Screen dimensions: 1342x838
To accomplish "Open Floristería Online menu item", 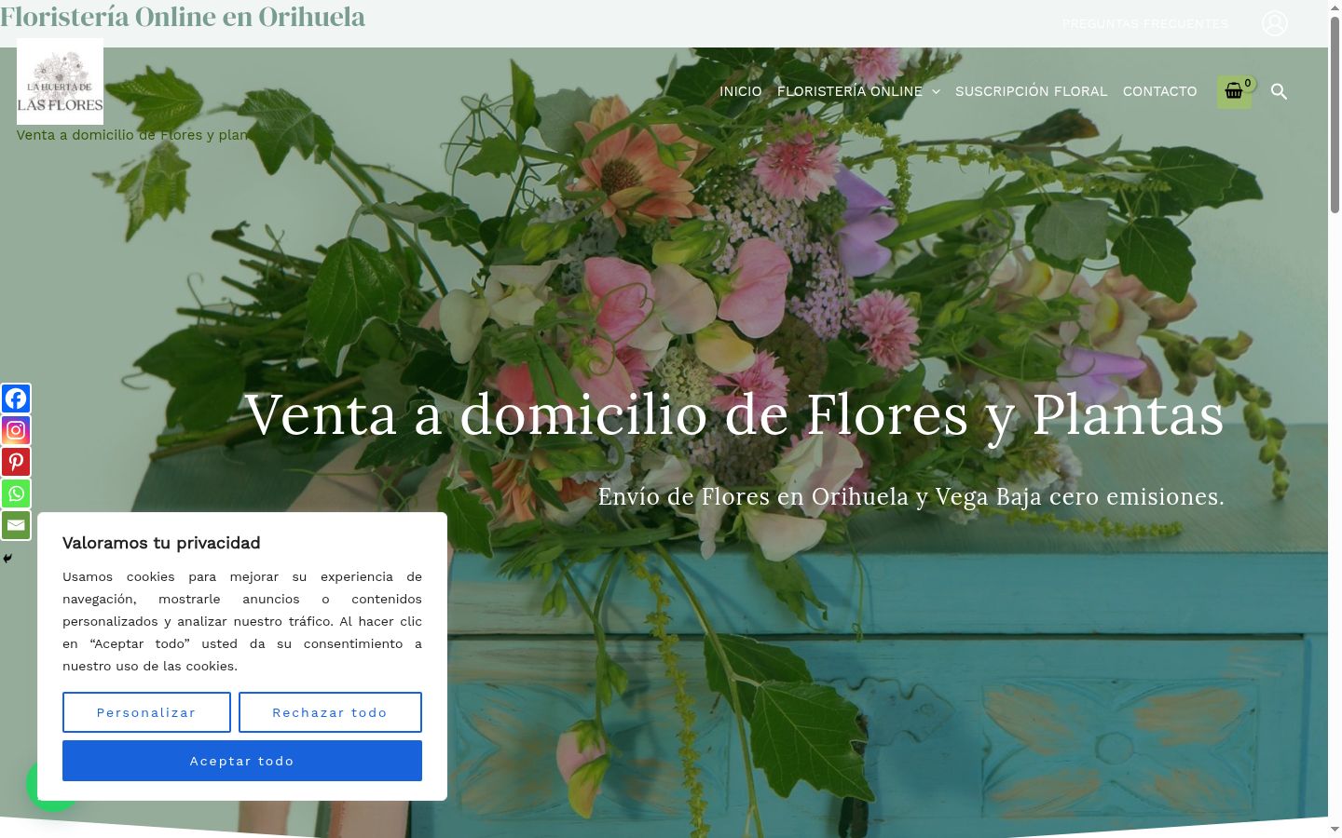I will pos(850,91).
